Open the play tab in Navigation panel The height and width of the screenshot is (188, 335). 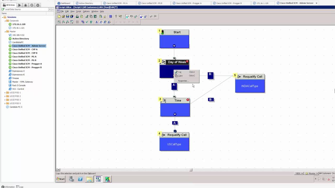click(19, 5)
